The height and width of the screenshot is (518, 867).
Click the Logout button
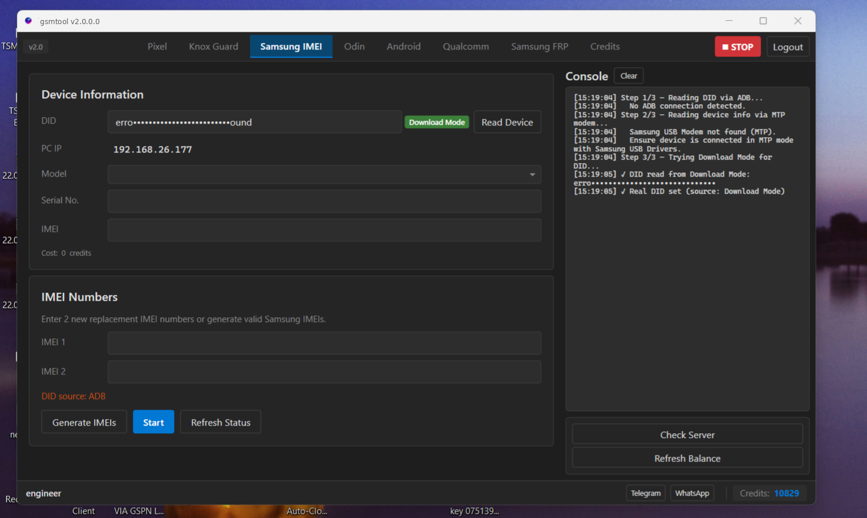click(788, 47)
